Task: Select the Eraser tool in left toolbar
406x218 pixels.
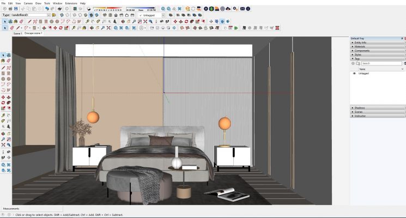Action: click(x=9, y=61)
